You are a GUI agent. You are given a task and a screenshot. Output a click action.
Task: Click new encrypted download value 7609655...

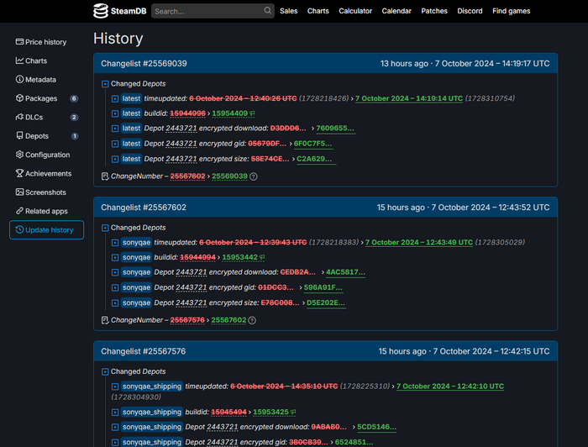click(x=334, y=129)
